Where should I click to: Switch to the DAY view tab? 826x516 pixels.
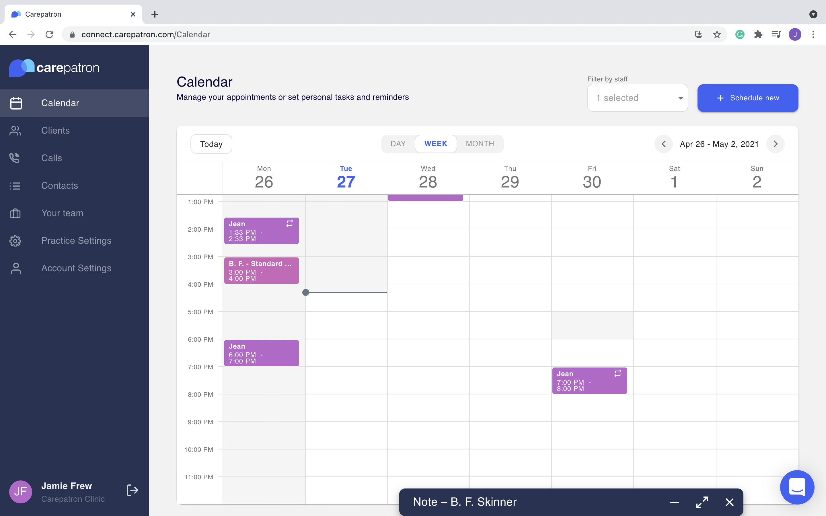click(398, 144)
